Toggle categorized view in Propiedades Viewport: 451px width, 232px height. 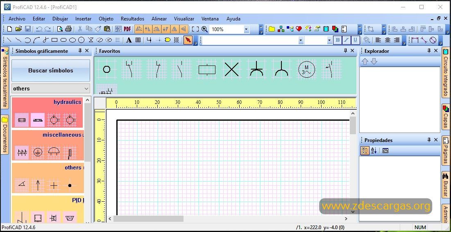365,151
